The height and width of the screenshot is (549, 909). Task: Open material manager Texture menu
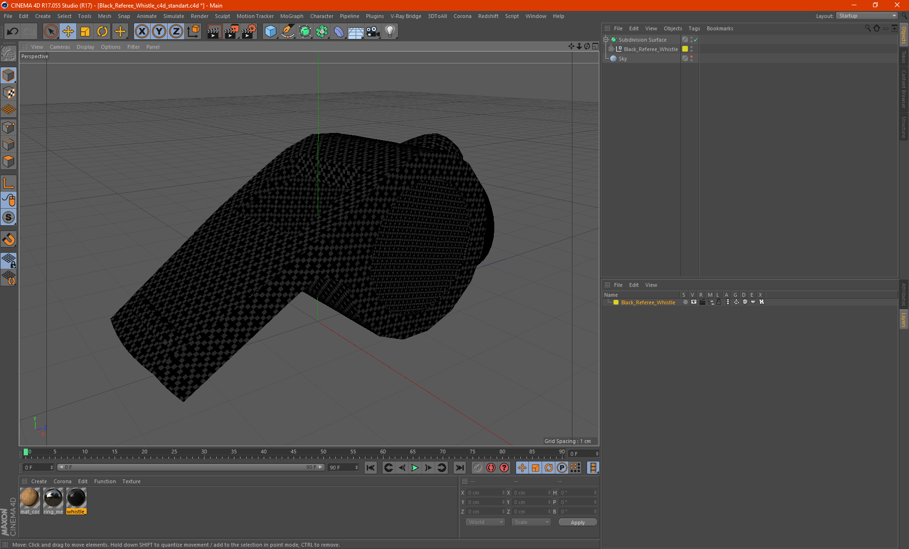(131, 481)
